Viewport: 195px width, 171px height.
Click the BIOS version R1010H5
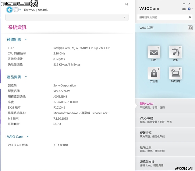pyautogui.click(x=59, y=107)
